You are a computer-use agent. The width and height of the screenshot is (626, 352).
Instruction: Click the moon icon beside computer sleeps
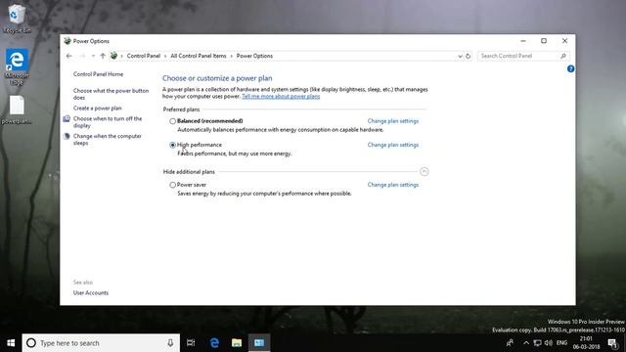click(67, 136)
